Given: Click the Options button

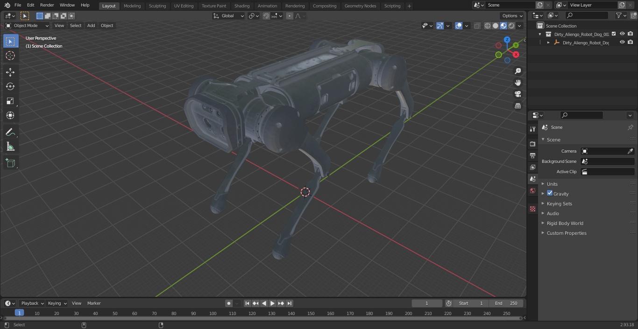Looking at the screenshot, I should click(512, 16).
